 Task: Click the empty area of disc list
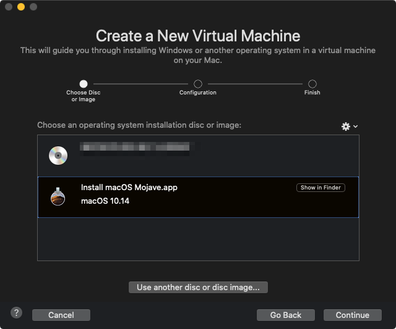coord(198,239)
